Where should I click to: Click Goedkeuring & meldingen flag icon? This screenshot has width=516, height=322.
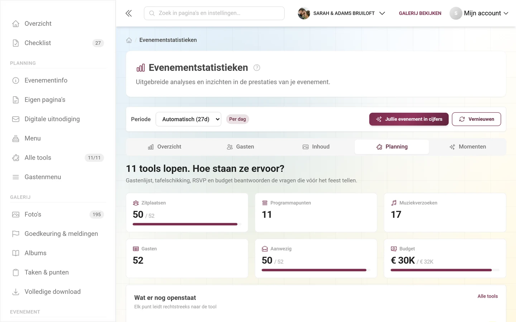(16, 234)
